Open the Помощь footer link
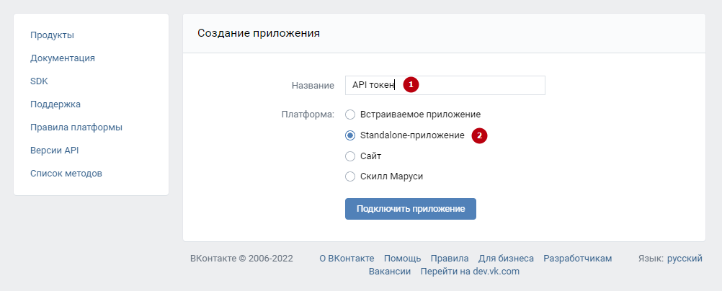This screenshot has height=291, width=722. 403,259
